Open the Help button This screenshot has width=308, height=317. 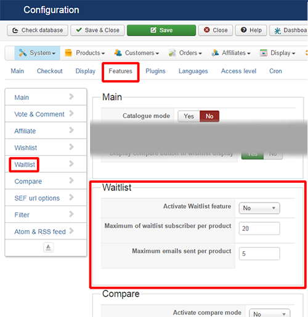pyautogui.click(x=251, y=30)
